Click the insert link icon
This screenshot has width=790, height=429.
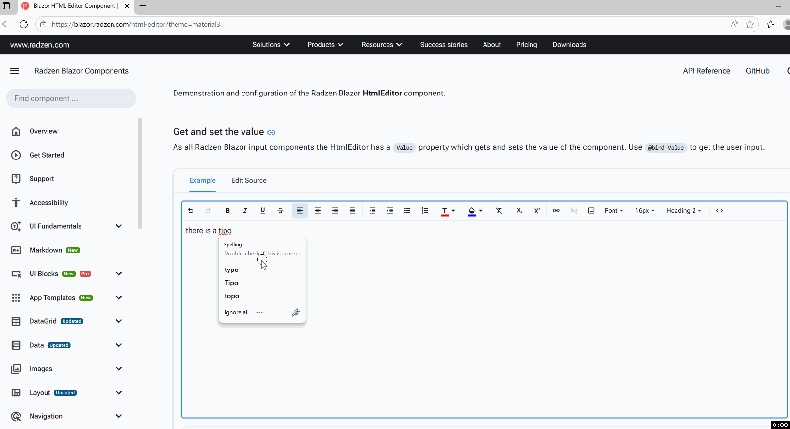(x=556, y=211)
